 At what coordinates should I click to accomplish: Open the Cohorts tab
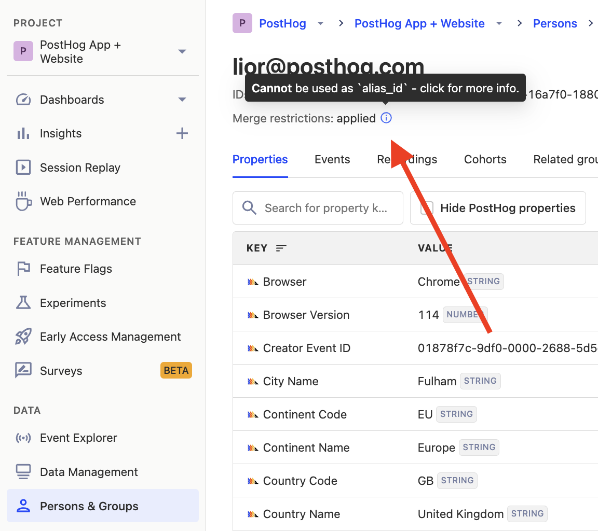click(x=485, y=159)
